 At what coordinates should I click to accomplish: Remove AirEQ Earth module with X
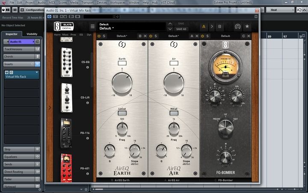(x=145, y=36)
